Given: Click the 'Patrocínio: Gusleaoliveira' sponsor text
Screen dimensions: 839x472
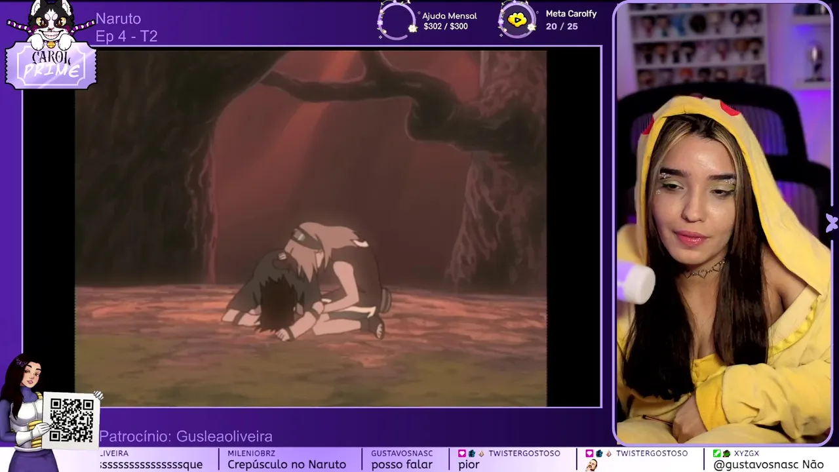Looking at the screenshot, I should 185,437.
